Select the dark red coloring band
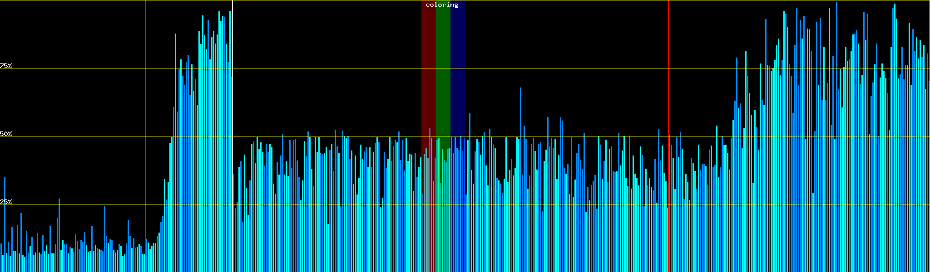930x272 pixels. click(428, 68)
